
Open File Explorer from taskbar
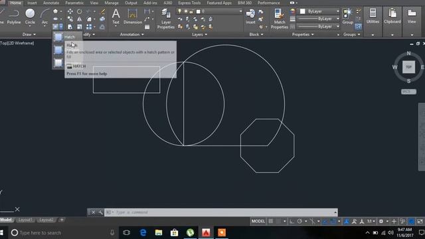coord(159,233)
